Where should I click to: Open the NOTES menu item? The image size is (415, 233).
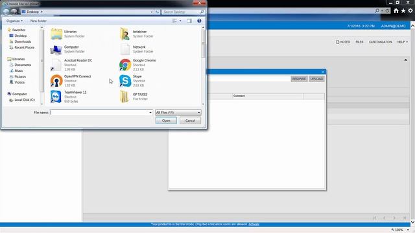click(343, 42)
